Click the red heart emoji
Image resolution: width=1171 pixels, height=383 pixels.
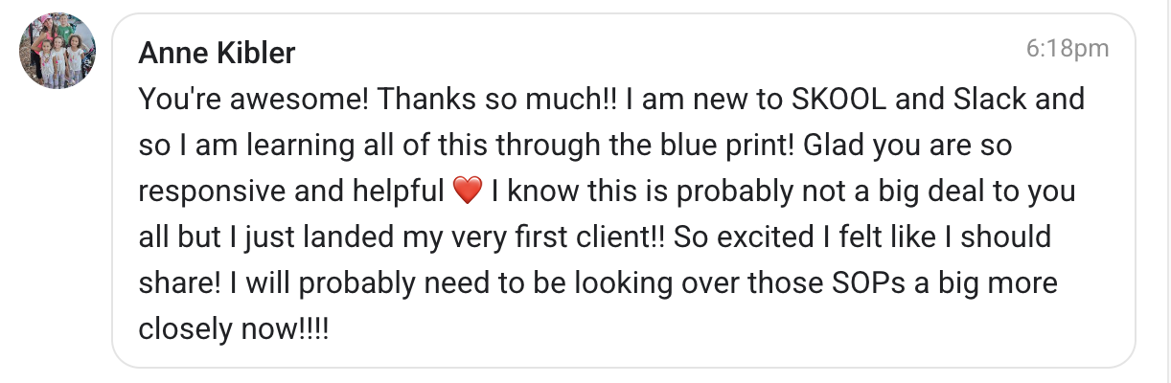pos(465,191)
